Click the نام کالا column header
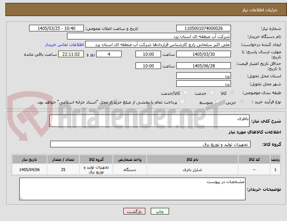 (x=192, y=159)
